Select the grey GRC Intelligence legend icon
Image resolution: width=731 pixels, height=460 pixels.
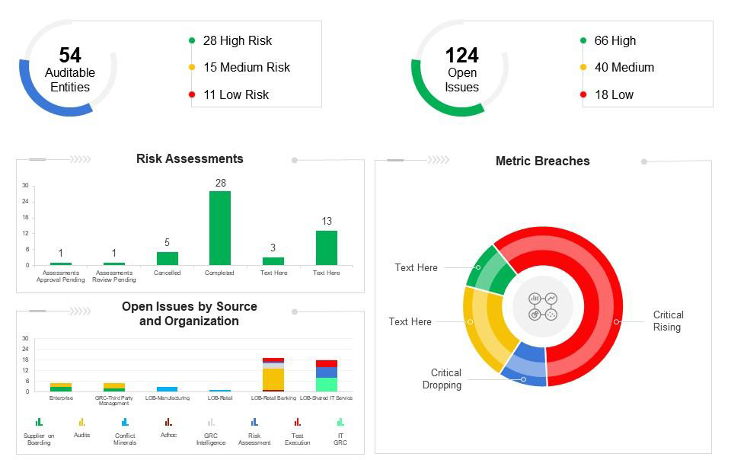click(211, 422)
